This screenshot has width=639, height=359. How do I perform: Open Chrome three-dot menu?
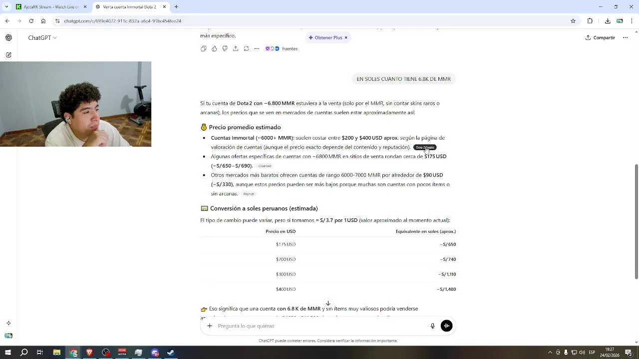(x=632, y=21)
